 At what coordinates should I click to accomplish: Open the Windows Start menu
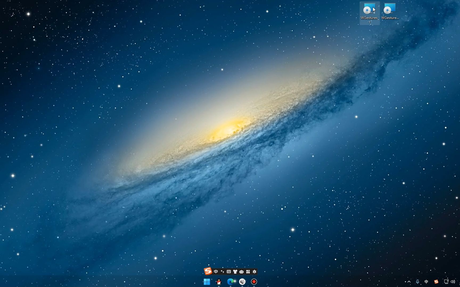point(207,282)
